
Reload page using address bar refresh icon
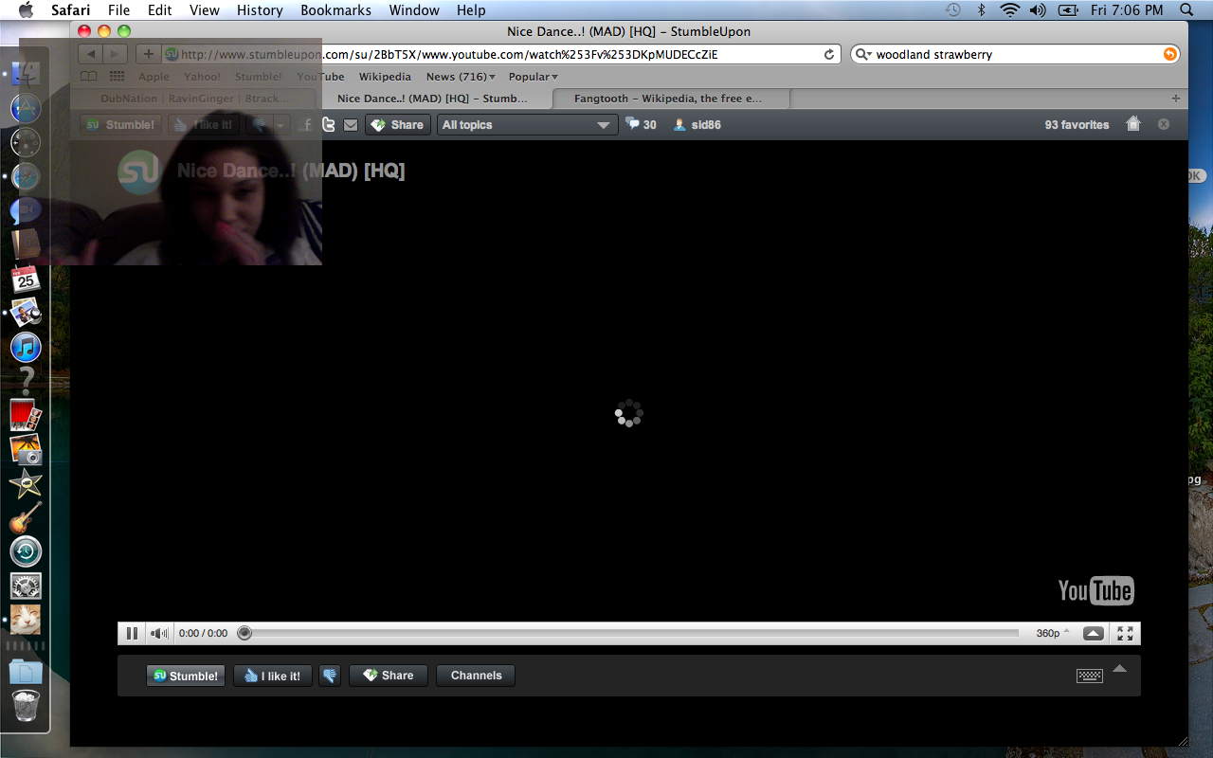point(829,55)
